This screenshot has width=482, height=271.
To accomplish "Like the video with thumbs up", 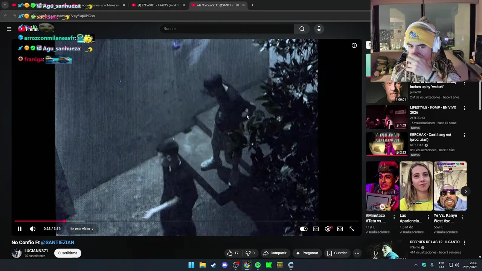I will (233, 253).
